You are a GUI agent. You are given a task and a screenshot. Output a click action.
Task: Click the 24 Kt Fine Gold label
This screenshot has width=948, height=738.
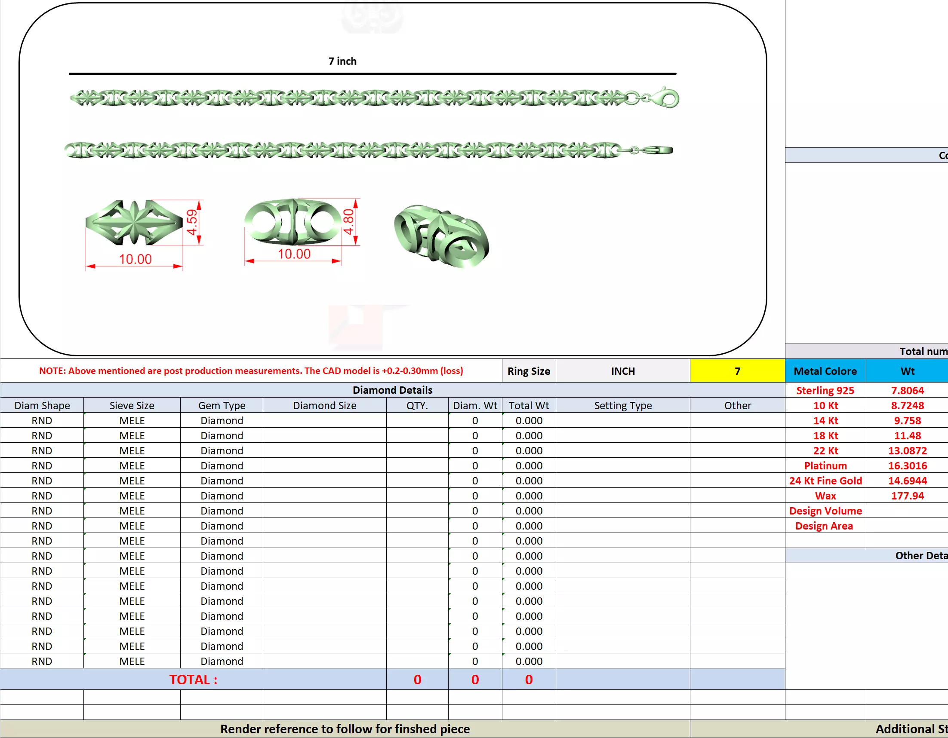click(825, 481)
